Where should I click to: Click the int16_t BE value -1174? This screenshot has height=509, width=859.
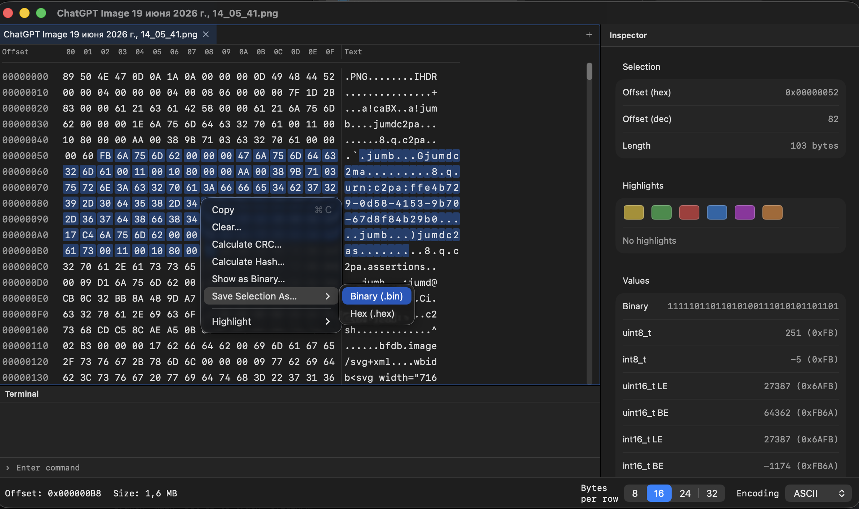click(801, 466)
